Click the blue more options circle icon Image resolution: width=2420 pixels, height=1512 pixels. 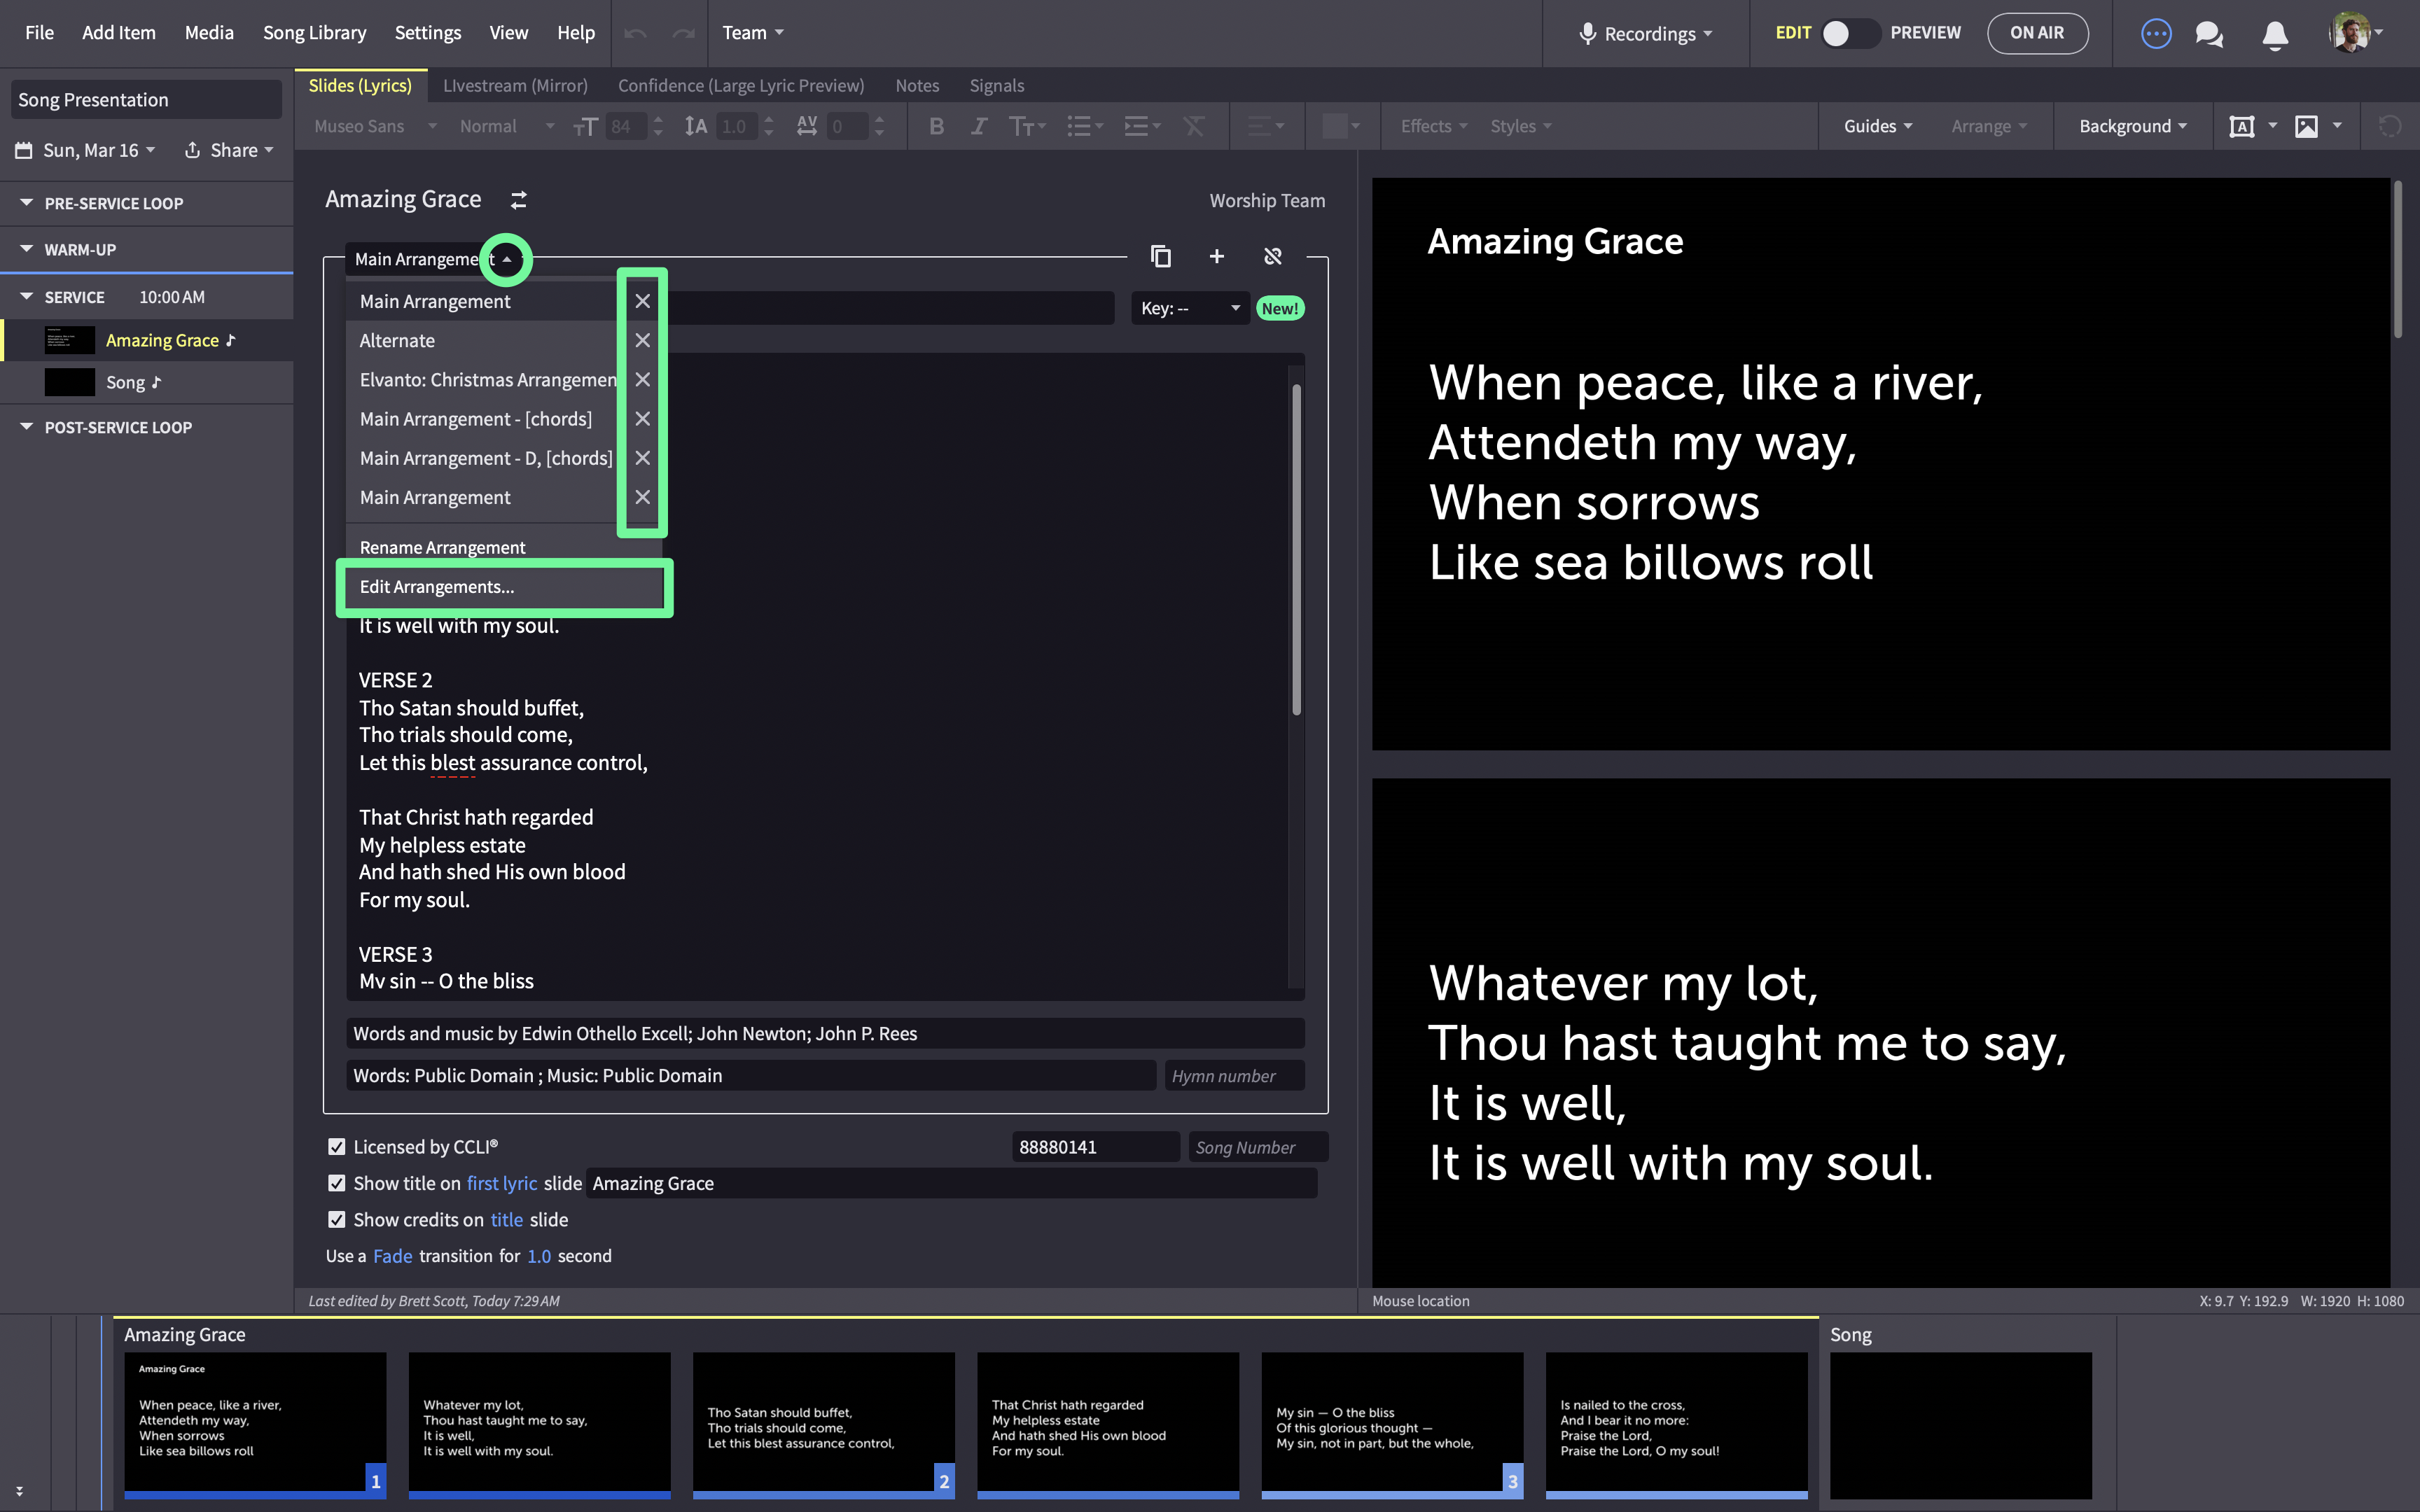click(2155, 34)
